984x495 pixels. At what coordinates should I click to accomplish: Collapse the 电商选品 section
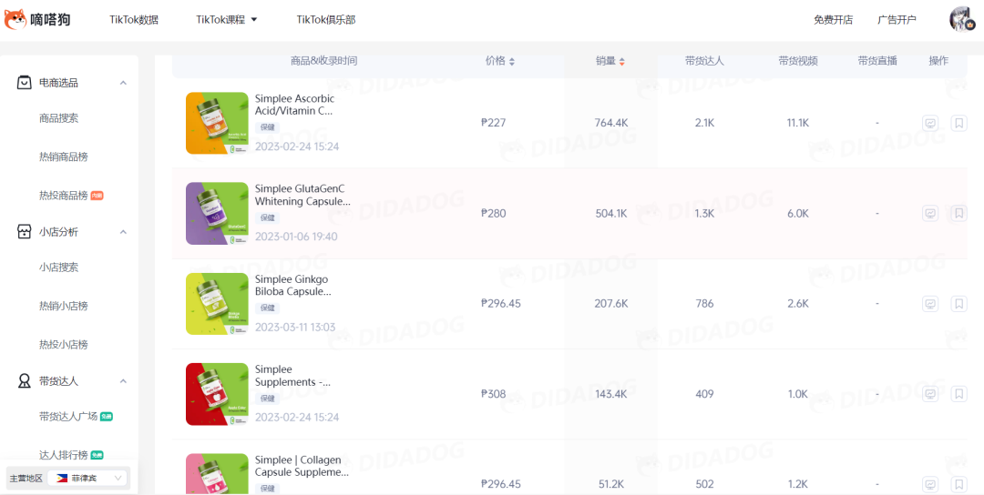pos(123,83)
